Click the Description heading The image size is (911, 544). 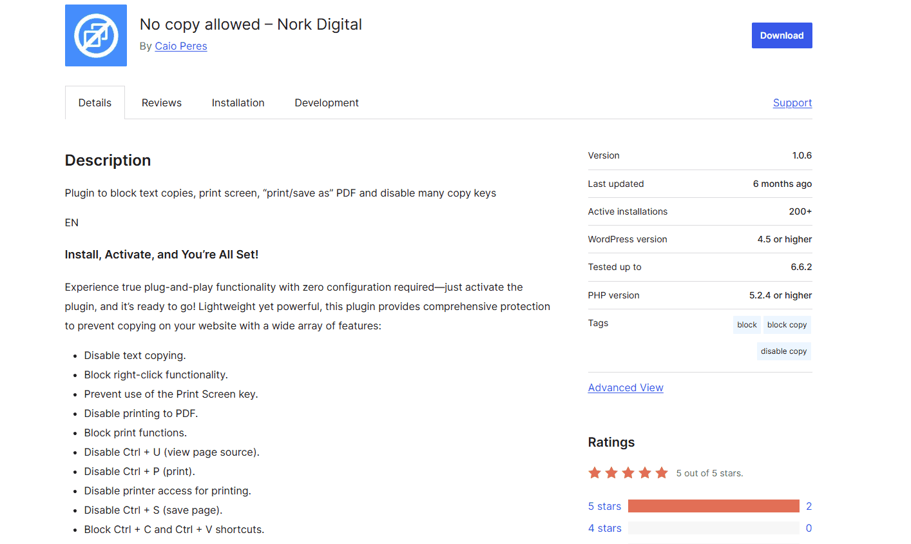[x=108, y=160]
